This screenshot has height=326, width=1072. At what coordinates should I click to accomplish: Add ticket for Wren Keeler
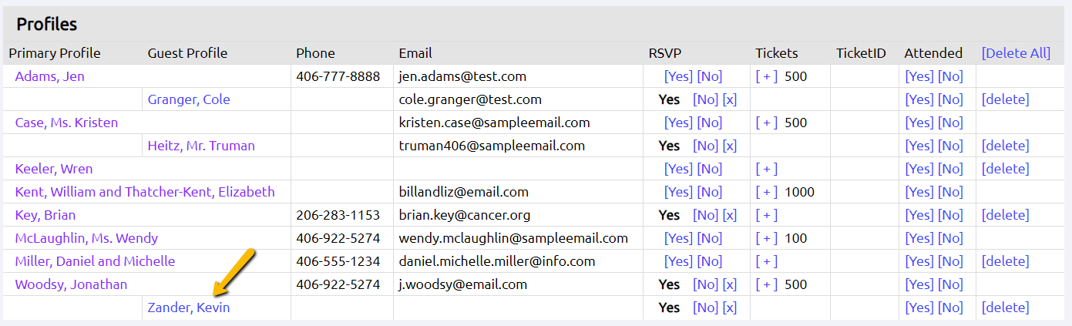tap(767, 169)
